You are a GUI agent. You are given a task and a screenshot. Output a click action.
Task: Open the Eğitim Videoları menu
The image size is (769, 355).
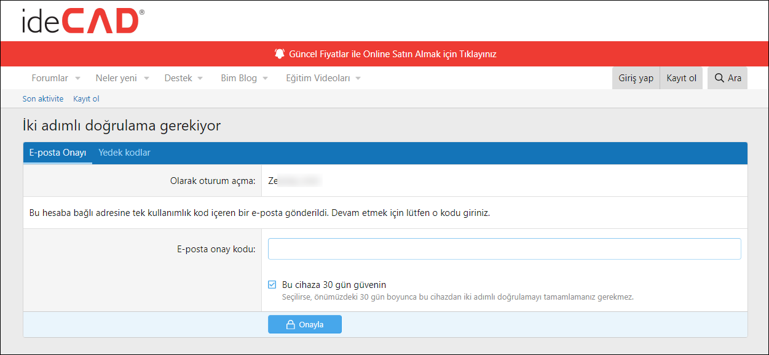[318, 78]
